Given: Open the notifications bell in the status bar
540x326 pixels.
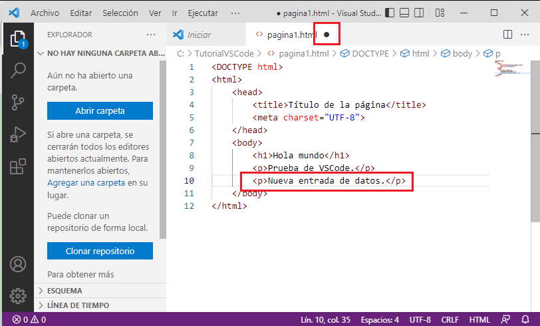Looking at the screenshot, I should 525,320.
